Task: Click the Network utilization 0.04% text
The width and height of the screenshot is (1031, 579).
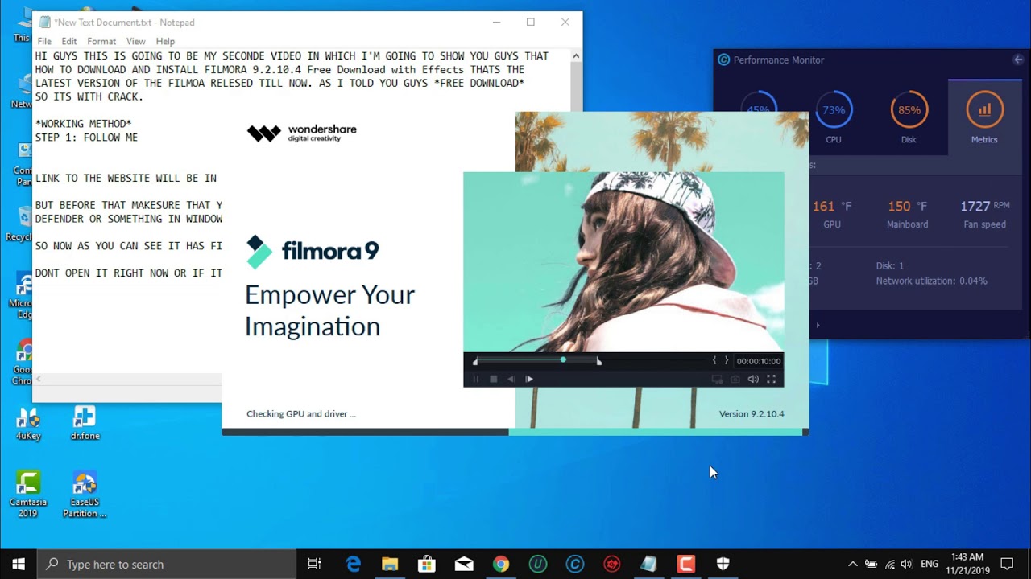Action: [931, 281]
